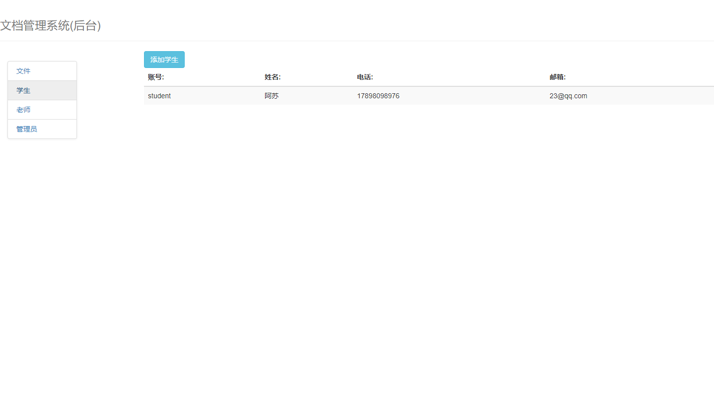Image resolution: width=714 pixels, height=394 pixels.
Task: Open the 文件 sidebar menu item
Action: (x=42, y=71)
